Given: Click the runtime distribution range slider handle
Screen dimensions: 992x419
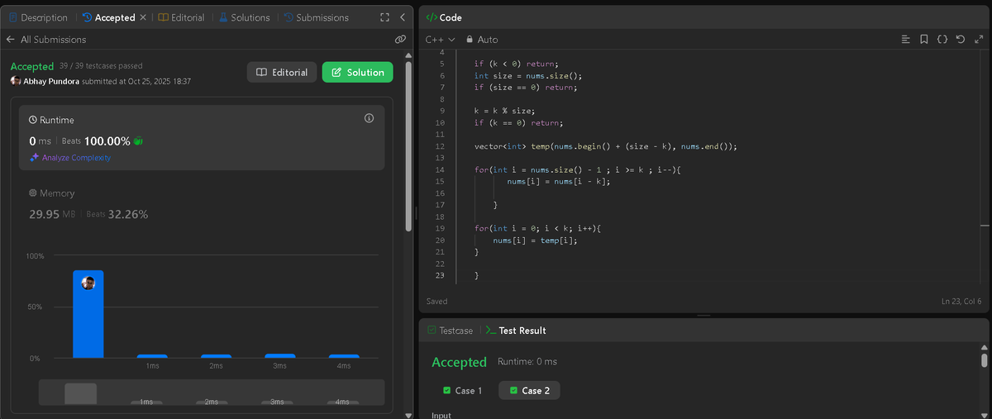Looking at the screenshot, I should 80,393.
